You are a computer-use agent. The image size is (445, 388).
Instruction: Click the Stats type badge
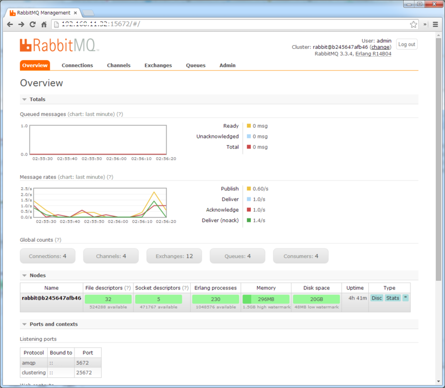(x=393, y=298)
